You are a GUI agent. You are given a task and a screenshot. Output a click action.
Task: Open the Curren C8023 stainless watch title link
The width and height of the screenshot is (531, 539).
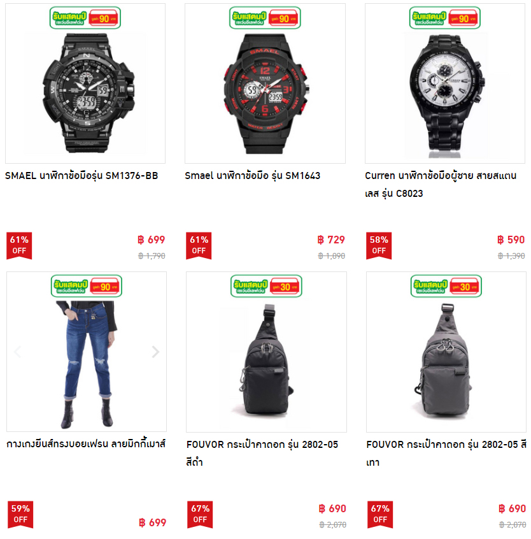[x=441, y=185]
